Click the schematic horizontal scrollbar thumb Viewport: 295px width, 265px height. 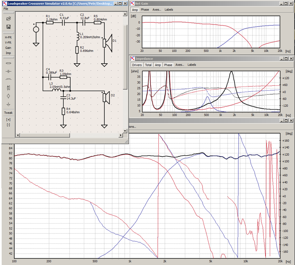[x=45, y=135]
